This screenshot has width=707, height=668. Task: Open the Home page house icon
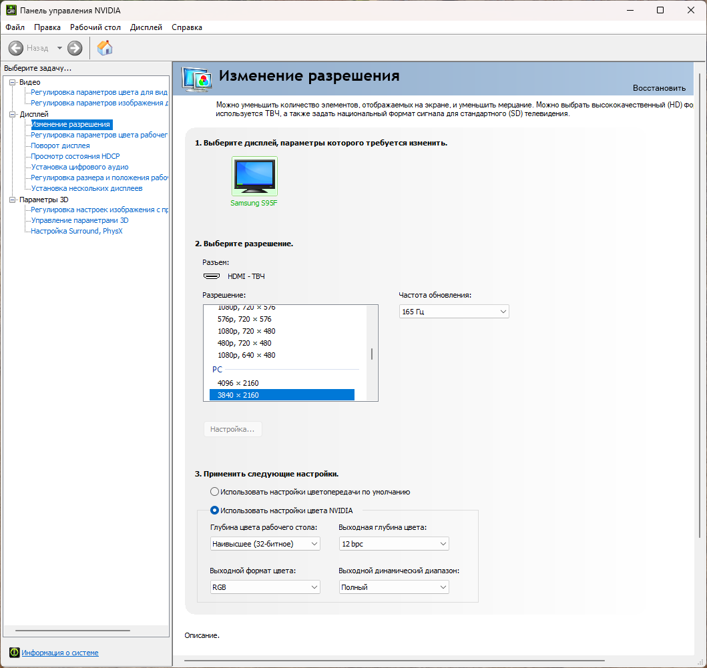click(x=105, y=48)
